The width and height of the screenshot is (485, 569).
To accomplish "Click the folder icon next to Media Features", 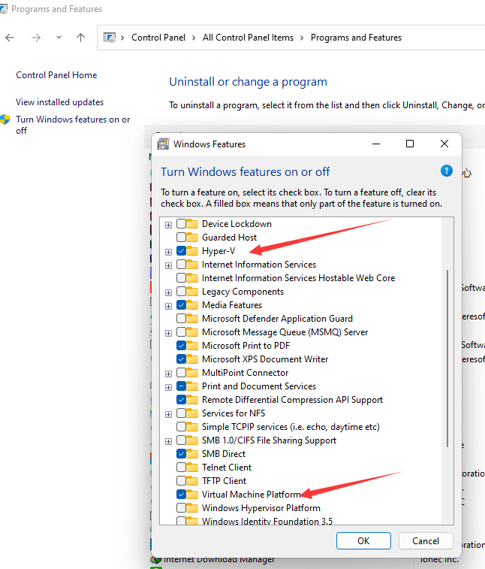I will tap(192, 305).
